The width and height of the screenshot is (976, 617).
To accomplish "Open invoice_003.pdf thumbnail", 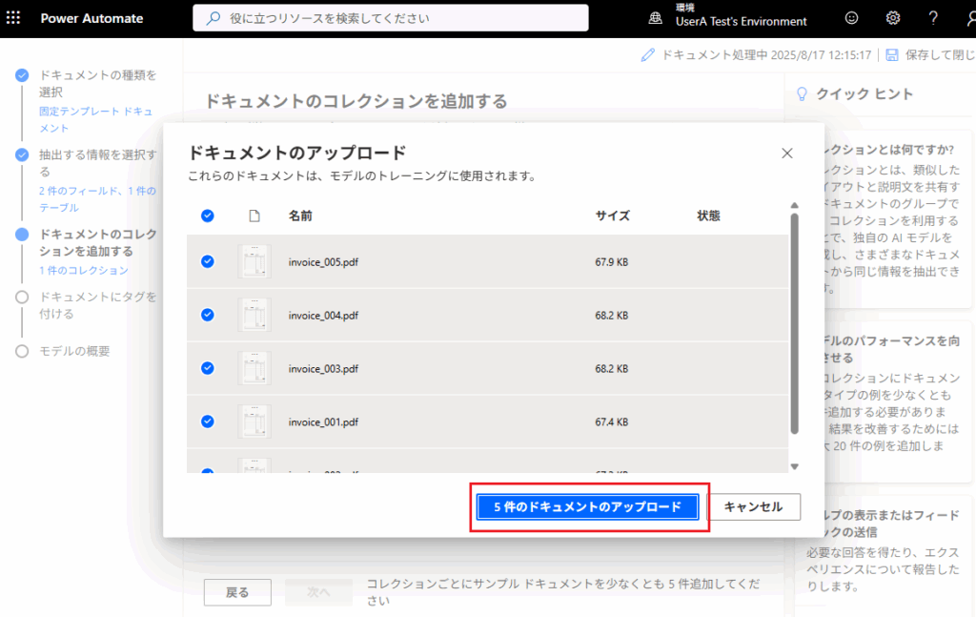I will [254, 369].
